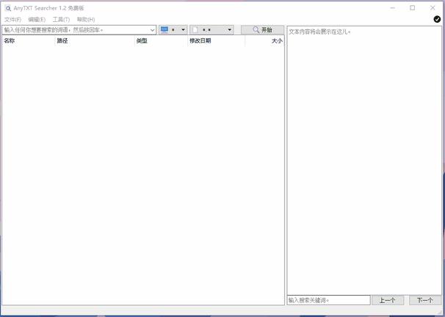Viewport: 445px width, 317px height.
Task: Click the 上一个 previous match button
Action: tap(388, 300)
